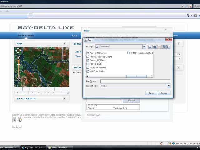Open a new browser tab
200x150 pixels.
(x=31, y=16)
